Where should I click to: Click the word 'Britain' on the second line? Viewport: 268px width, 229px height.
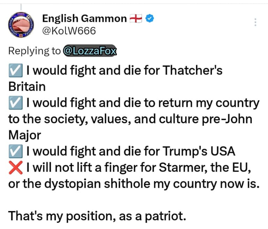pos(27,87)
